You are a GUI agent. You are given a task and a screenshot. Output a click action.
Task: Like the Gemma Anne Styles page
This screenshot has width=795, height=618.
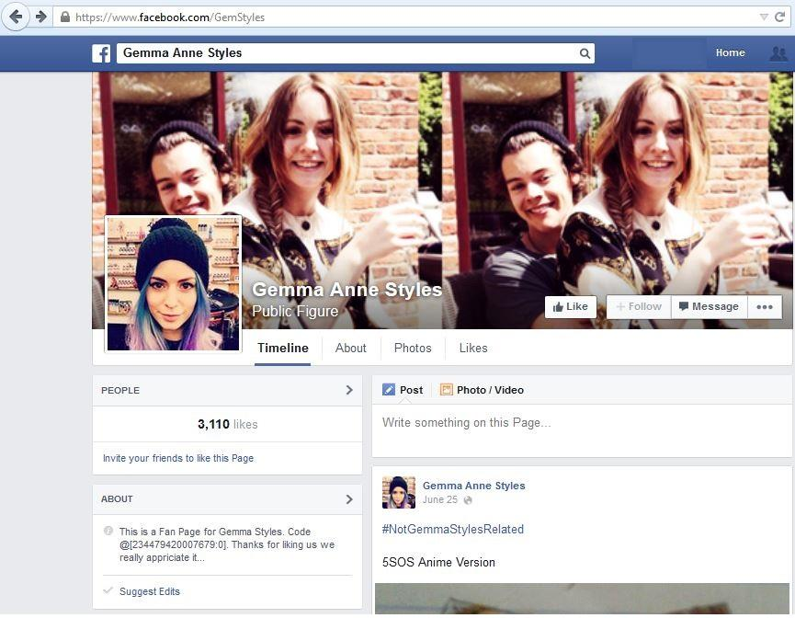click(571, 307)
